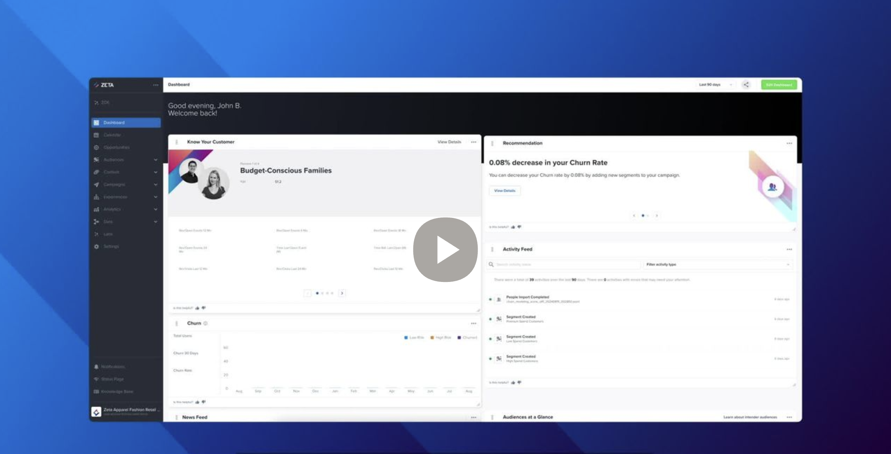The image size is (891, 454).
Task: Open the Calendar sidebar icon
Action: [x=96, y=135]
